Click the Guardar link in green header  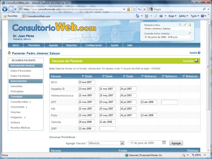click(188, 61)
